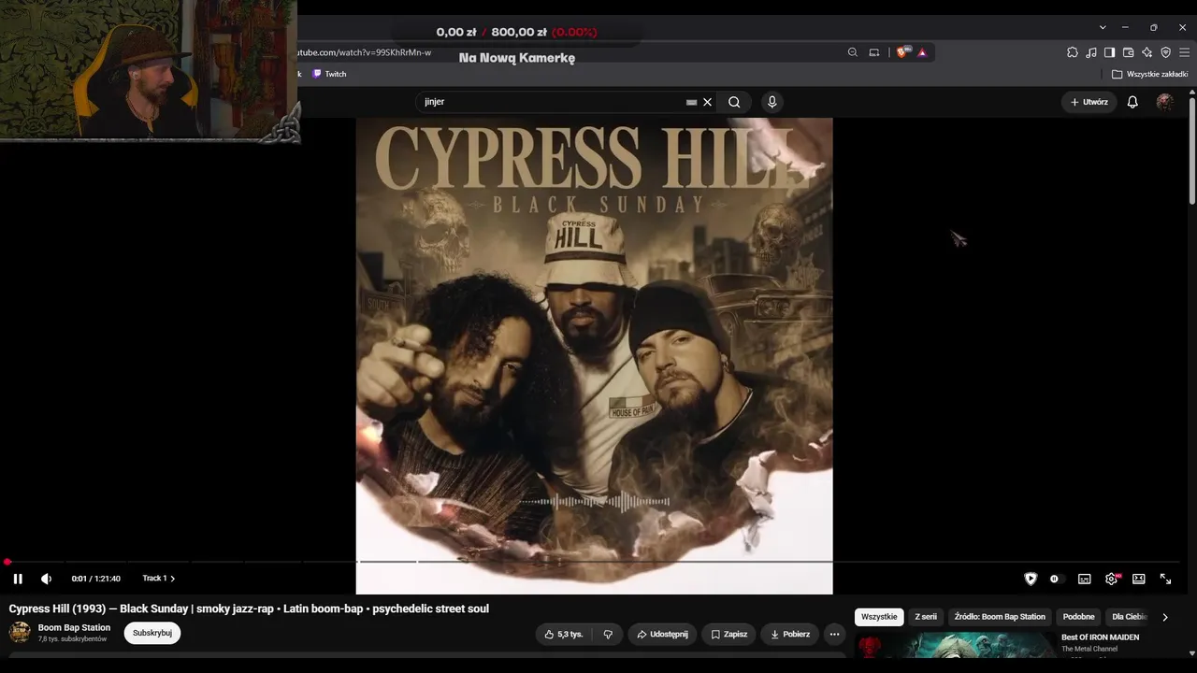This screenshot has width=1197, height=673.
Task: Save the video using Zapisz
Action: [728, 634]
